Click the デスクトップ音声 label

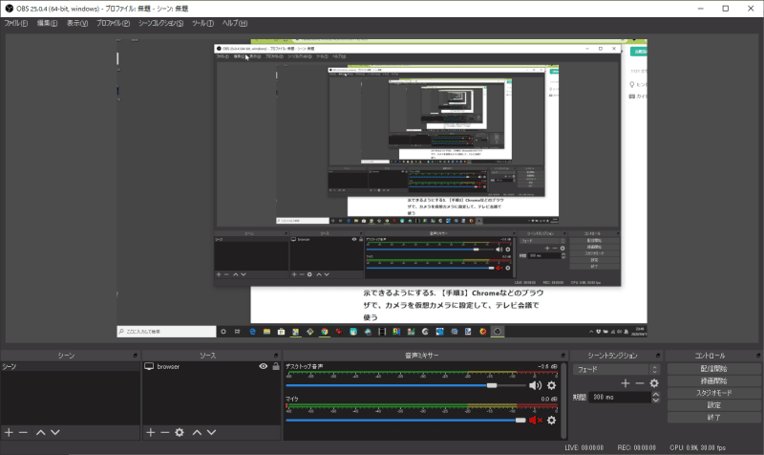pyautogui.click(x=304, y=366)
